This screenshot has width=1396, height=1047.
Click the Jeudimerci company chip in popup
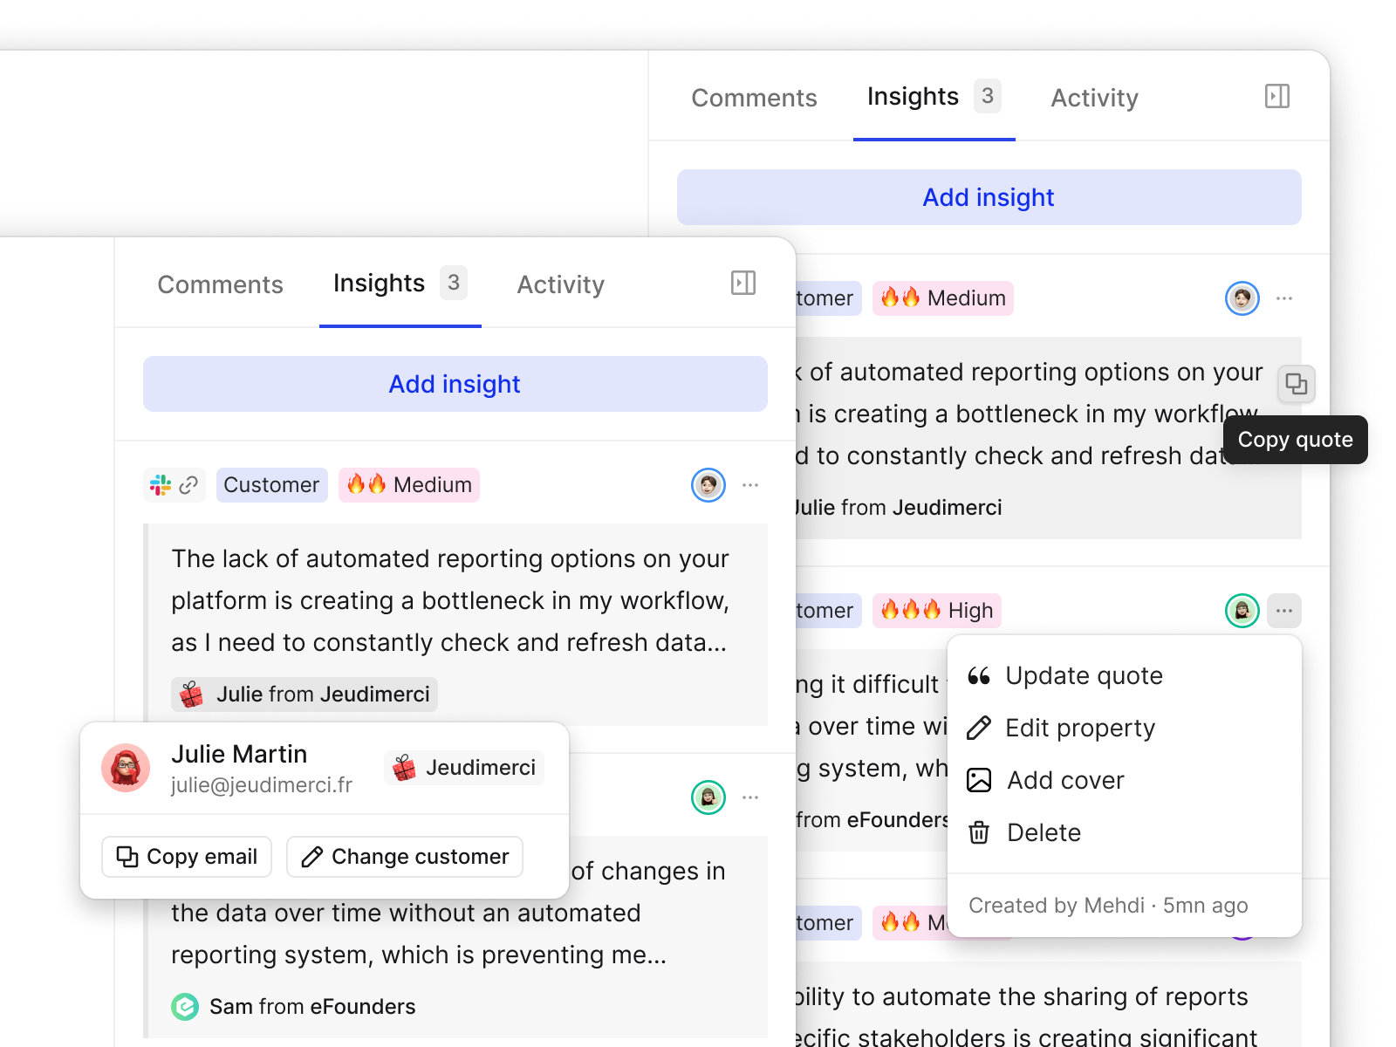pos(464,768)
